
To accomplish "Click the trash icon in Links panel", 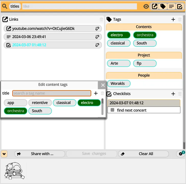I will tap(101, 19).
